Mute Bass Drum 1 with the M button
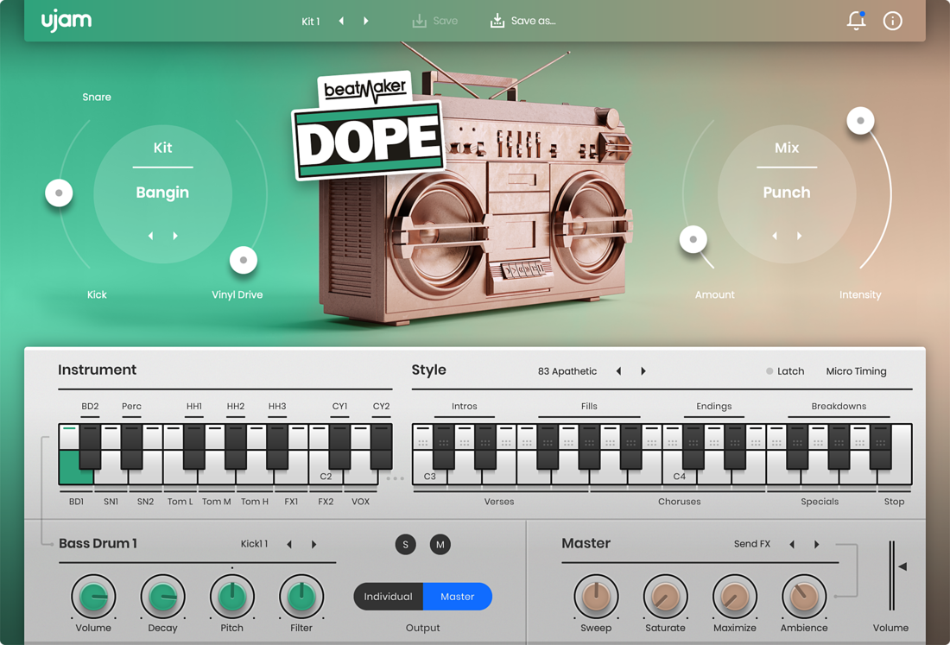The width and height of the screenshot is (950, 645). point(440,545)
